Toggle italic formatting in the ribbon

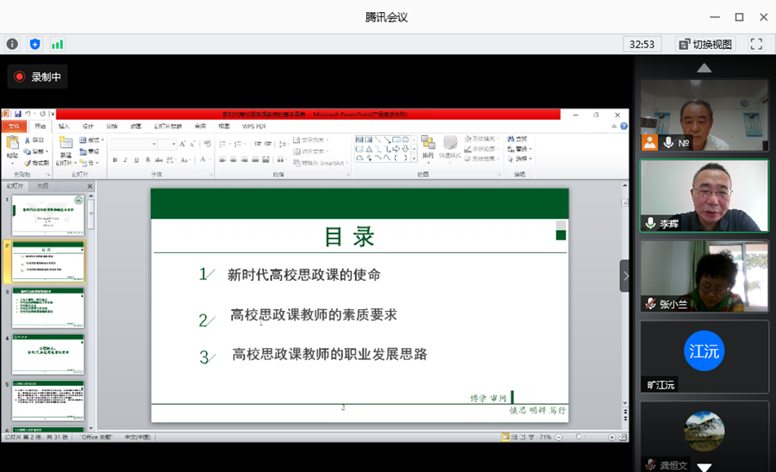[126, 159]
